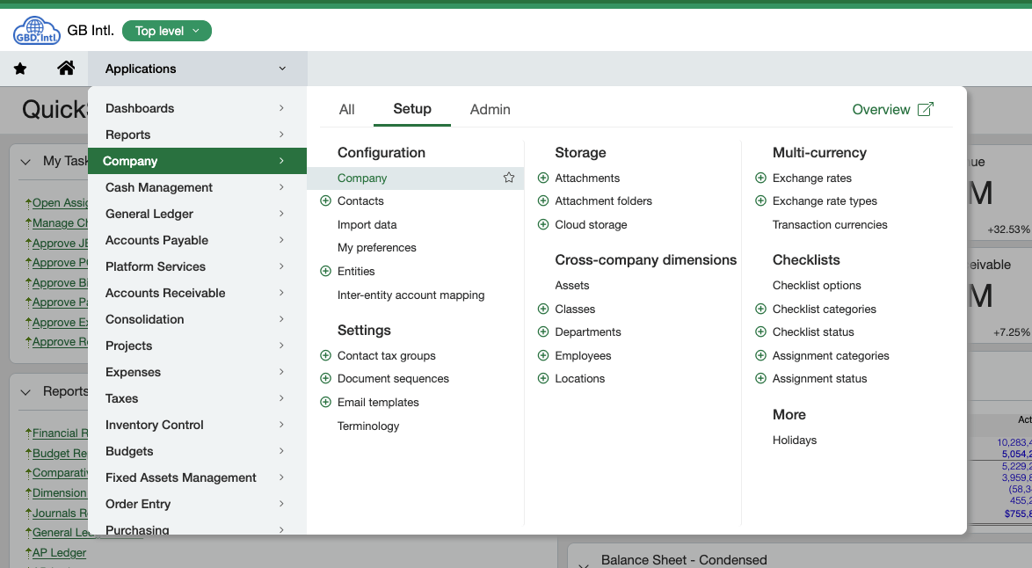The height and width of the screenshot is (568, 1032).
Task: Select Reports in Applications menu
Action: coord(198,135)
